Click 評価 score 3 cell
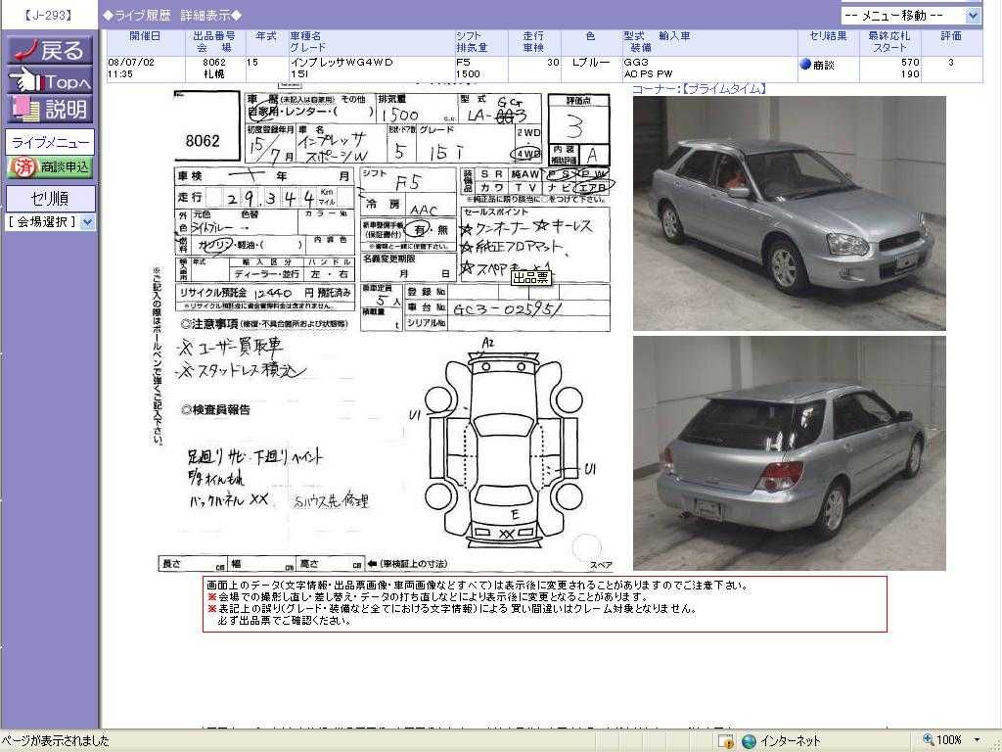This screenshot has width=1002, height=752. point(951,62)
